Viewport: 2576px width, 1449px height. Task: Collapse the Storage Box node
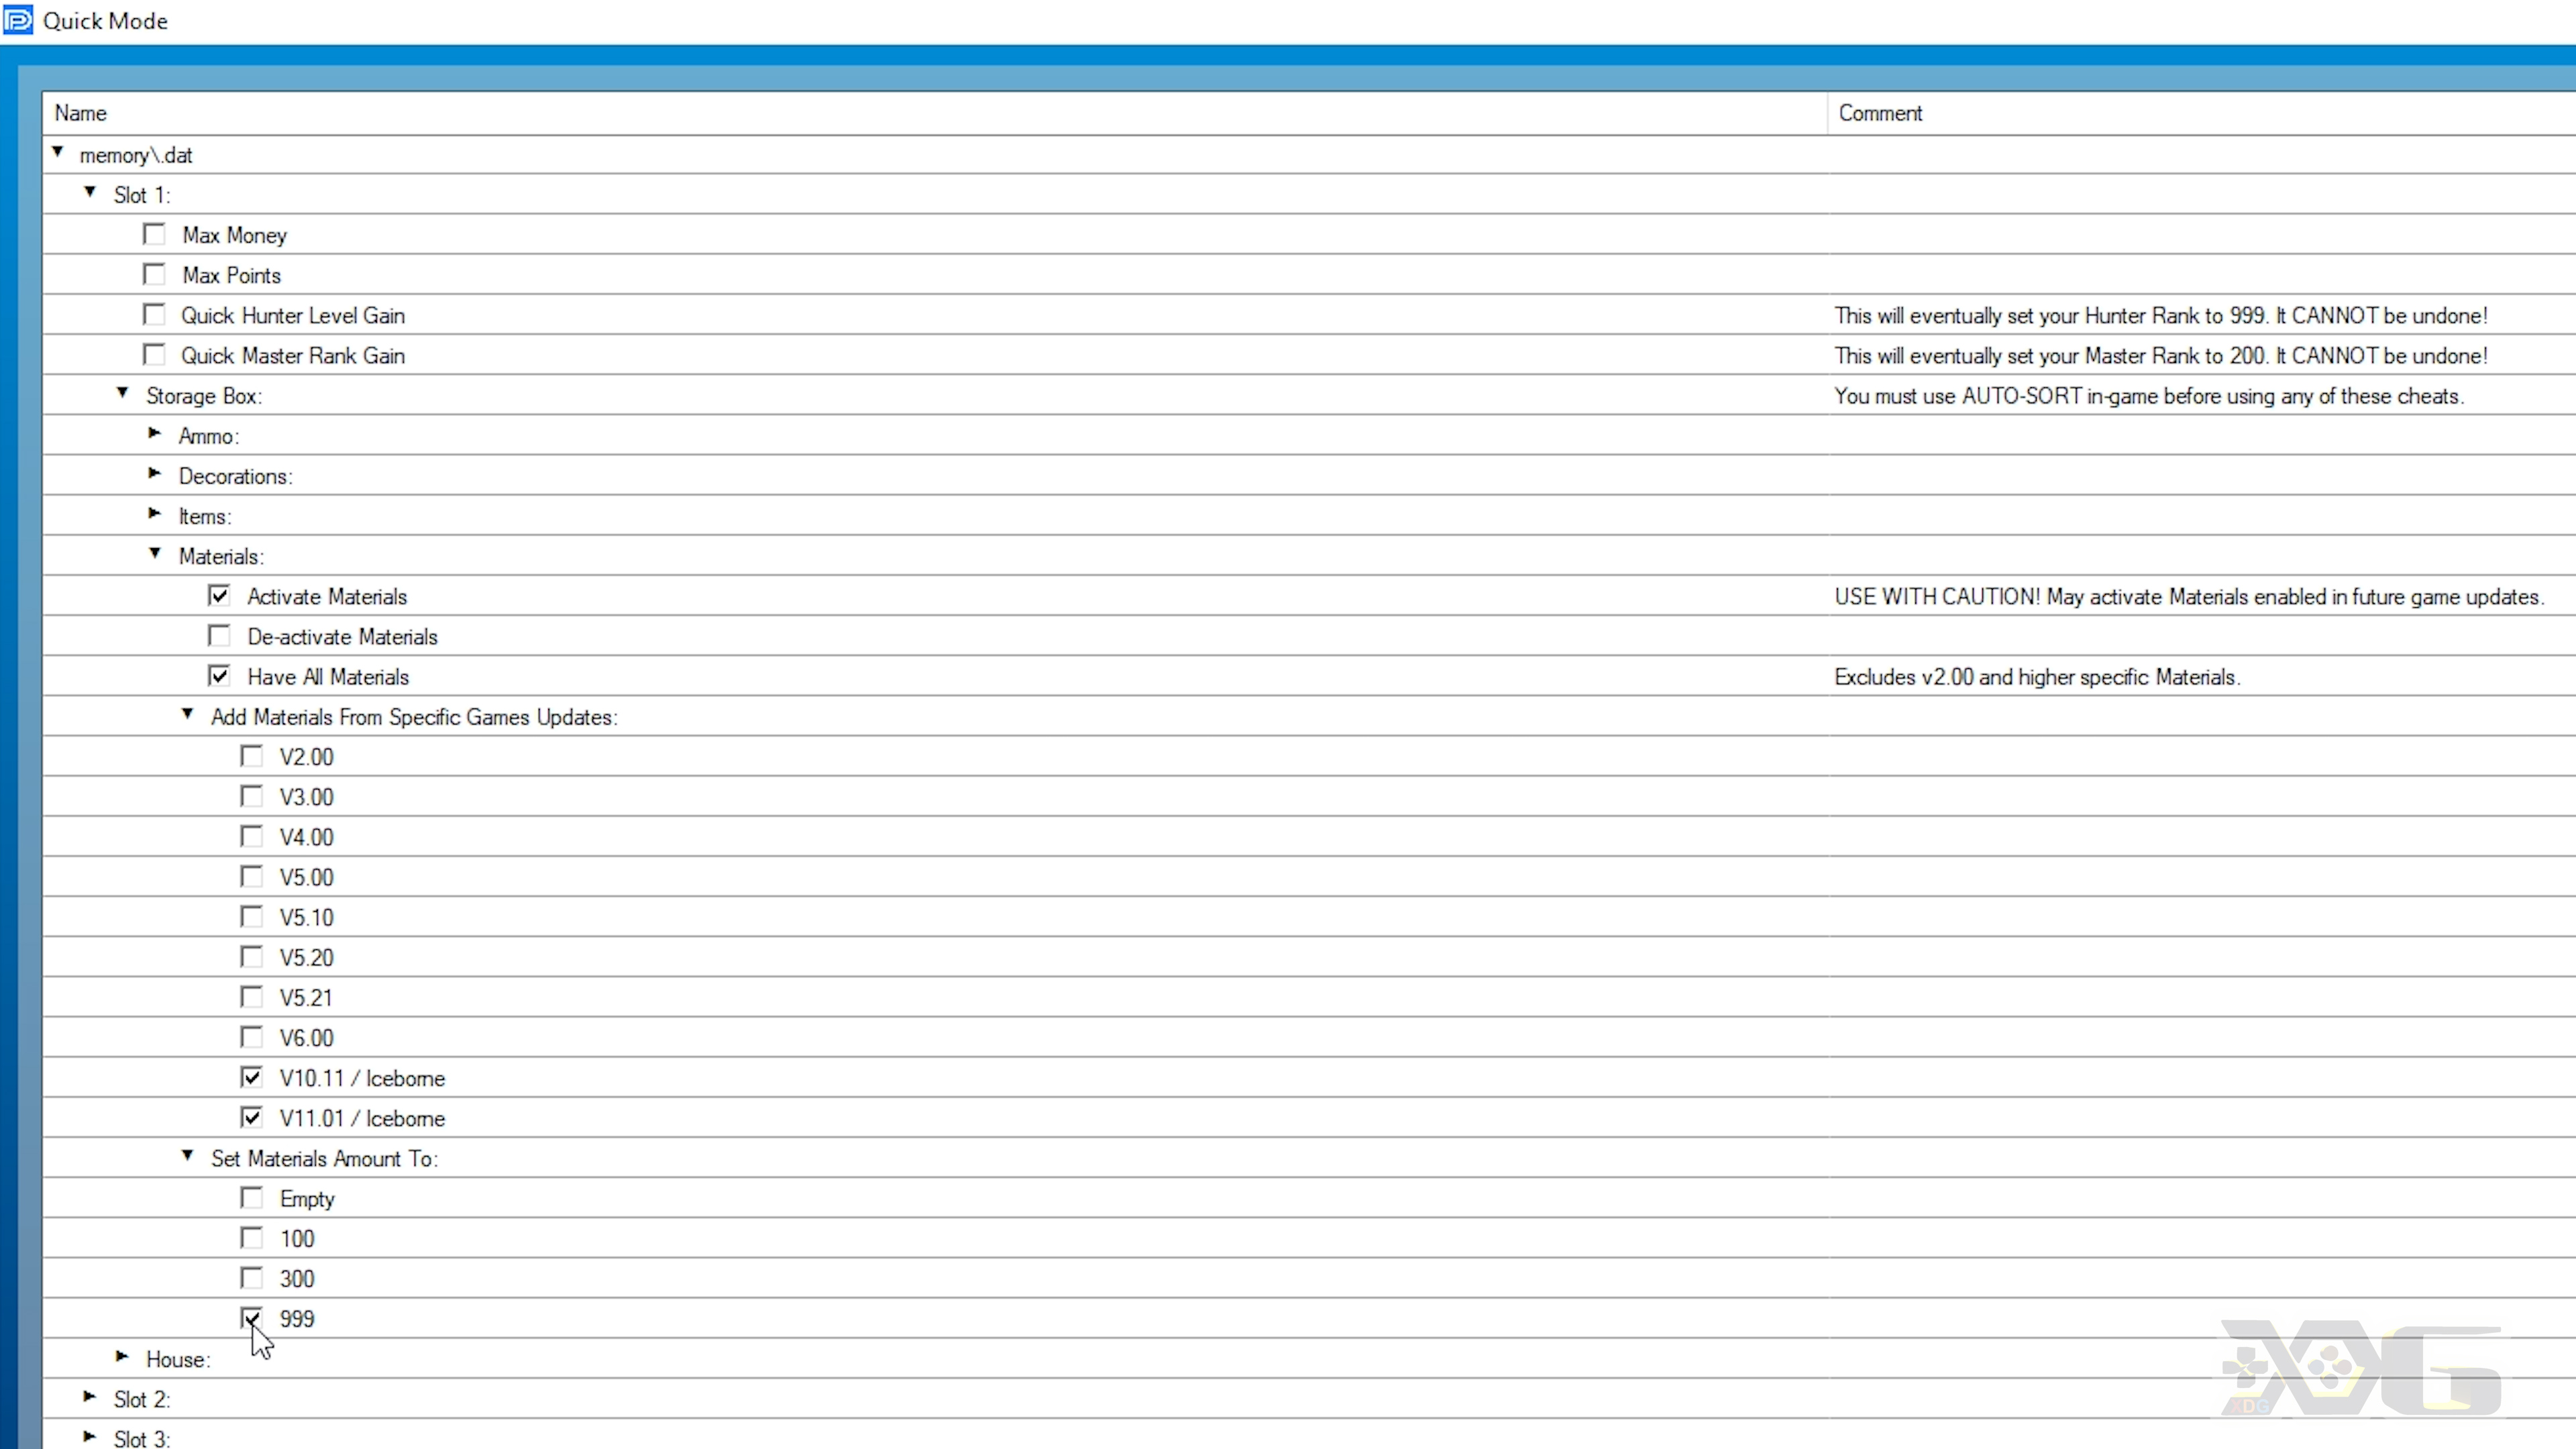click(x=122, y=393)
